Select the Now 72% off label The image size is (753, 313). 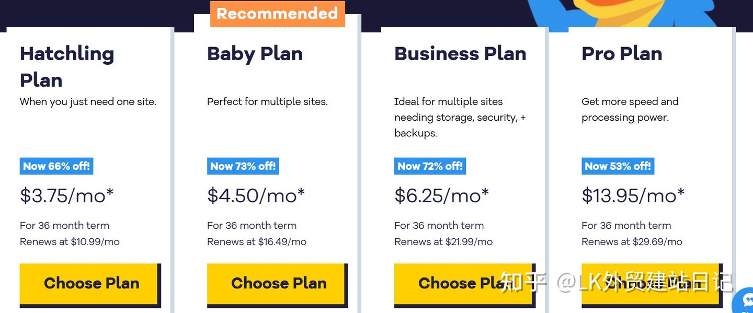click(x=430, y=166)
